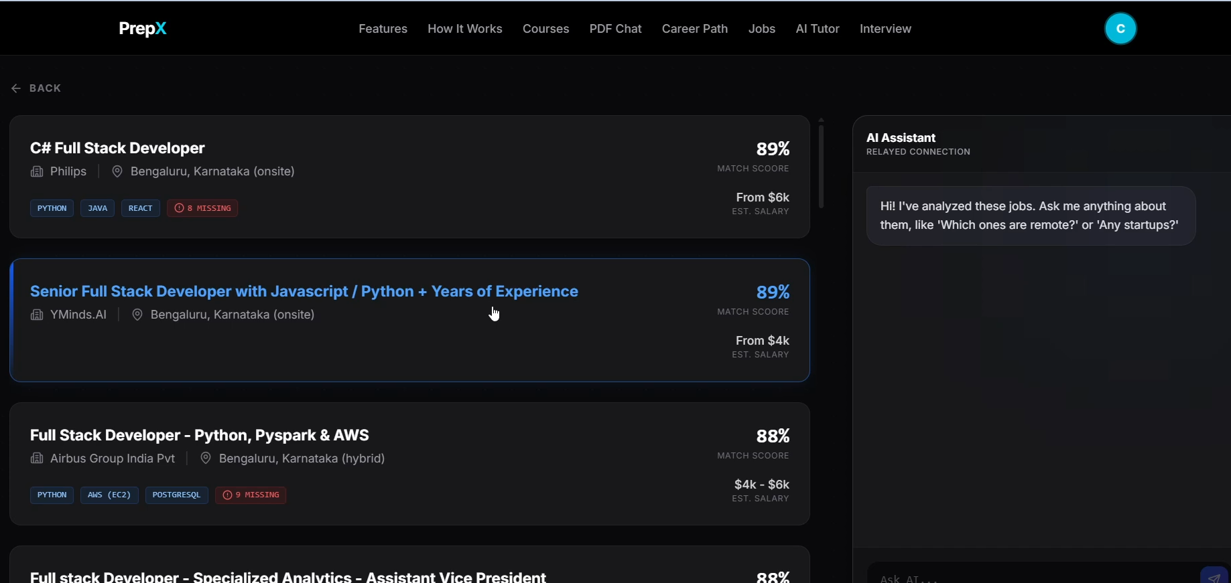
Task: Select the Full Stack Developer Pyspark & AWS job
Action: click(x=199, y=435)
